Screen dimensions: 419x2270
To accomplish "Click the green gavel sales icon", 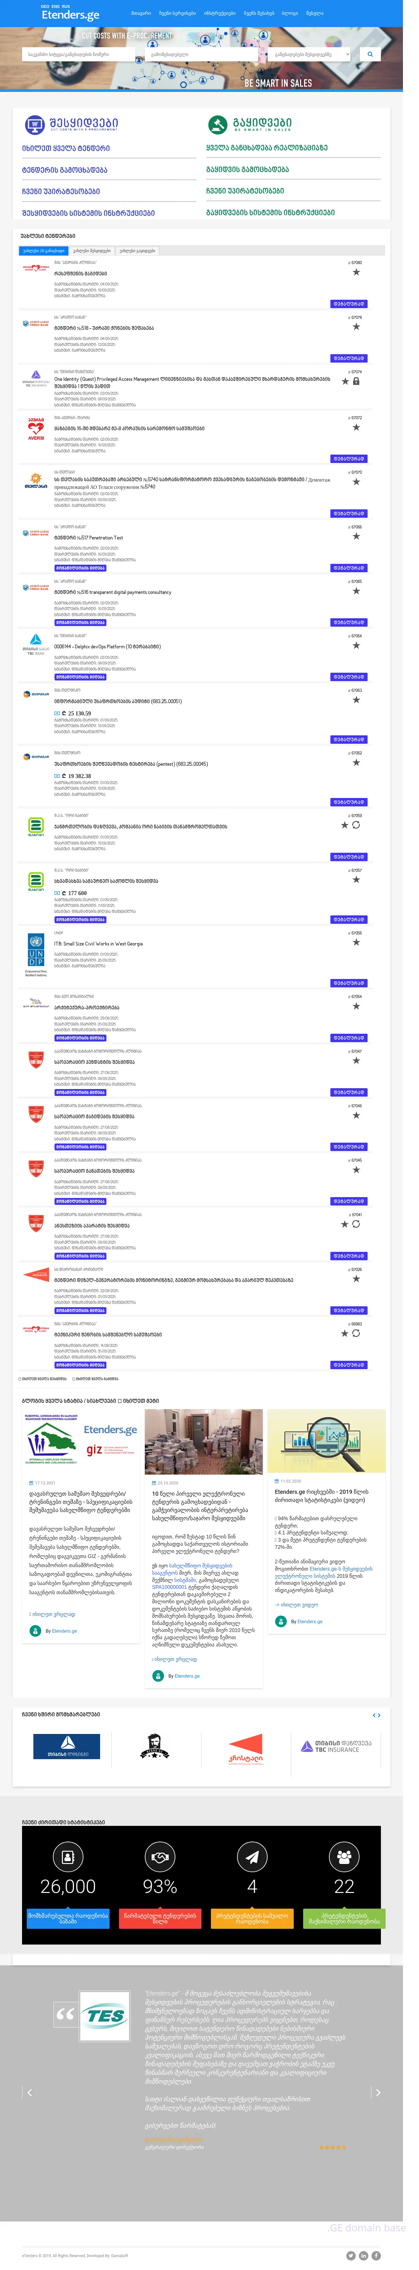I will (x=217, y=124).
